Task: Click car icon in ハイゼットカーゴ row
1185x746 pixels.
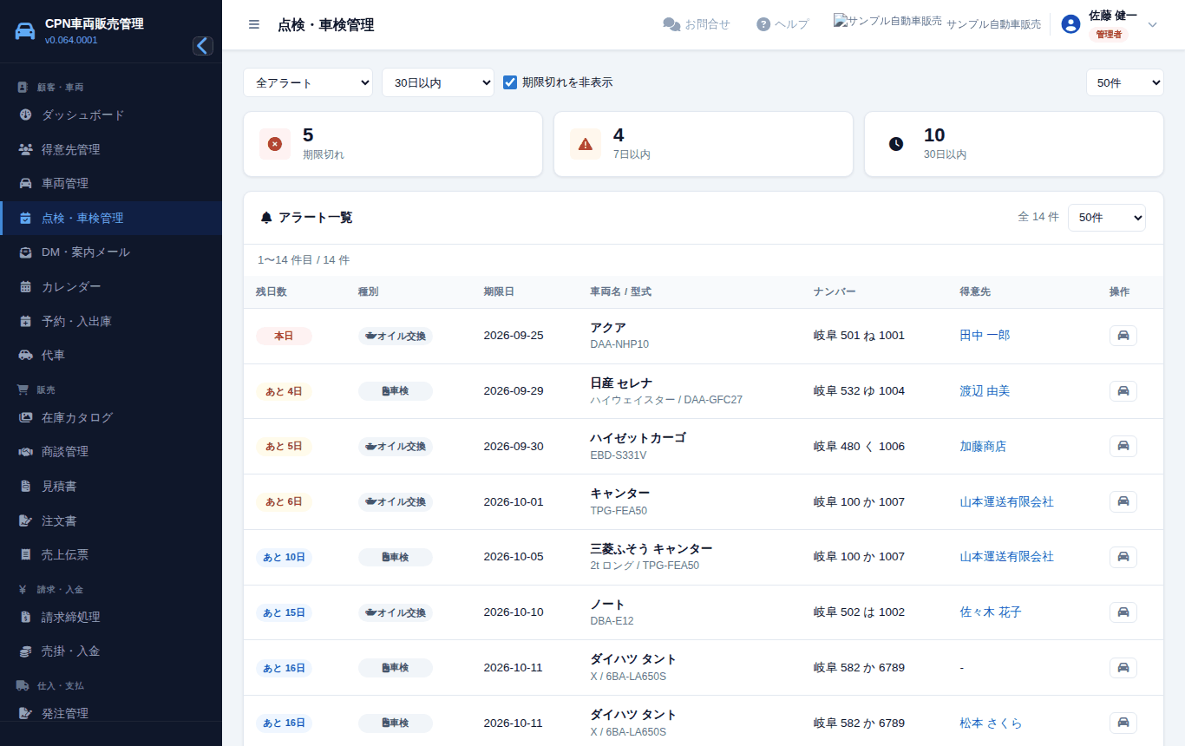Action: click(x=1123, y=446)
